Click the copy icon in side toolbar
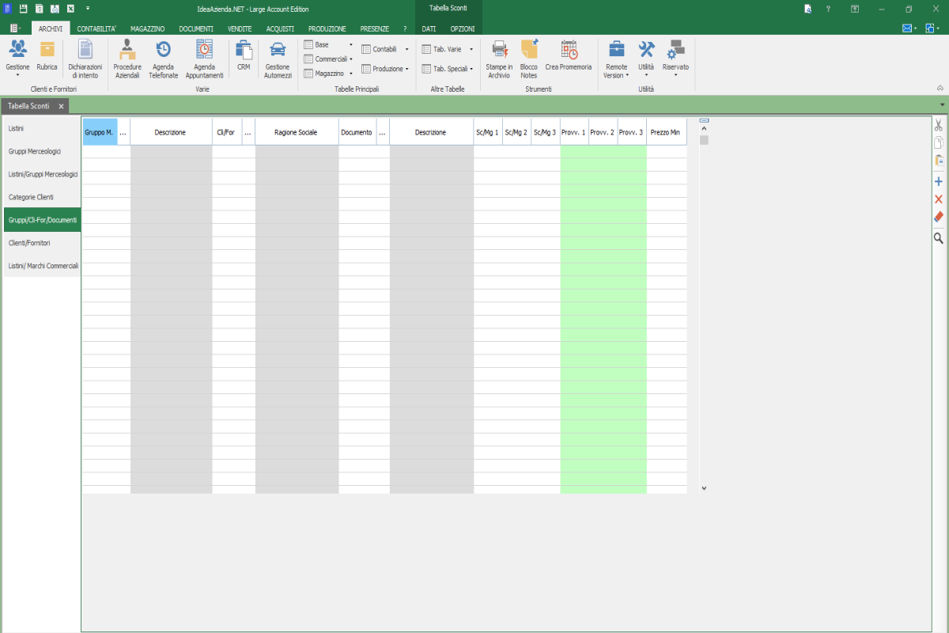 pos(939,142)
